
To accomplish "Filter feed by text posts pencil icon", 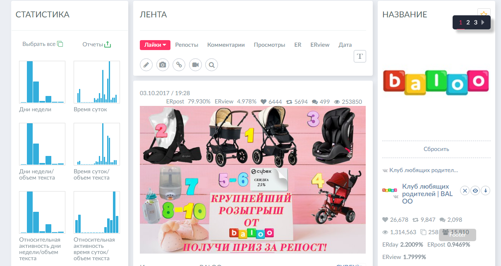I will (146, 65).
